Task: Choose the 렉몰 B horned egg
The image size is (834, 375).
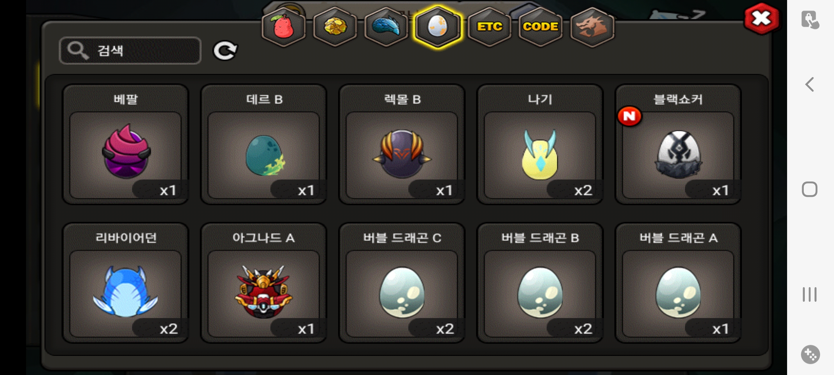Action: click(x=402, y=144)
